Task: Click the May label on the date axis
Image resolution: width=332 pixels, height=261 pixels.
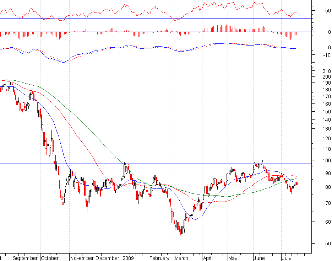Action: [x=233, y=258]
